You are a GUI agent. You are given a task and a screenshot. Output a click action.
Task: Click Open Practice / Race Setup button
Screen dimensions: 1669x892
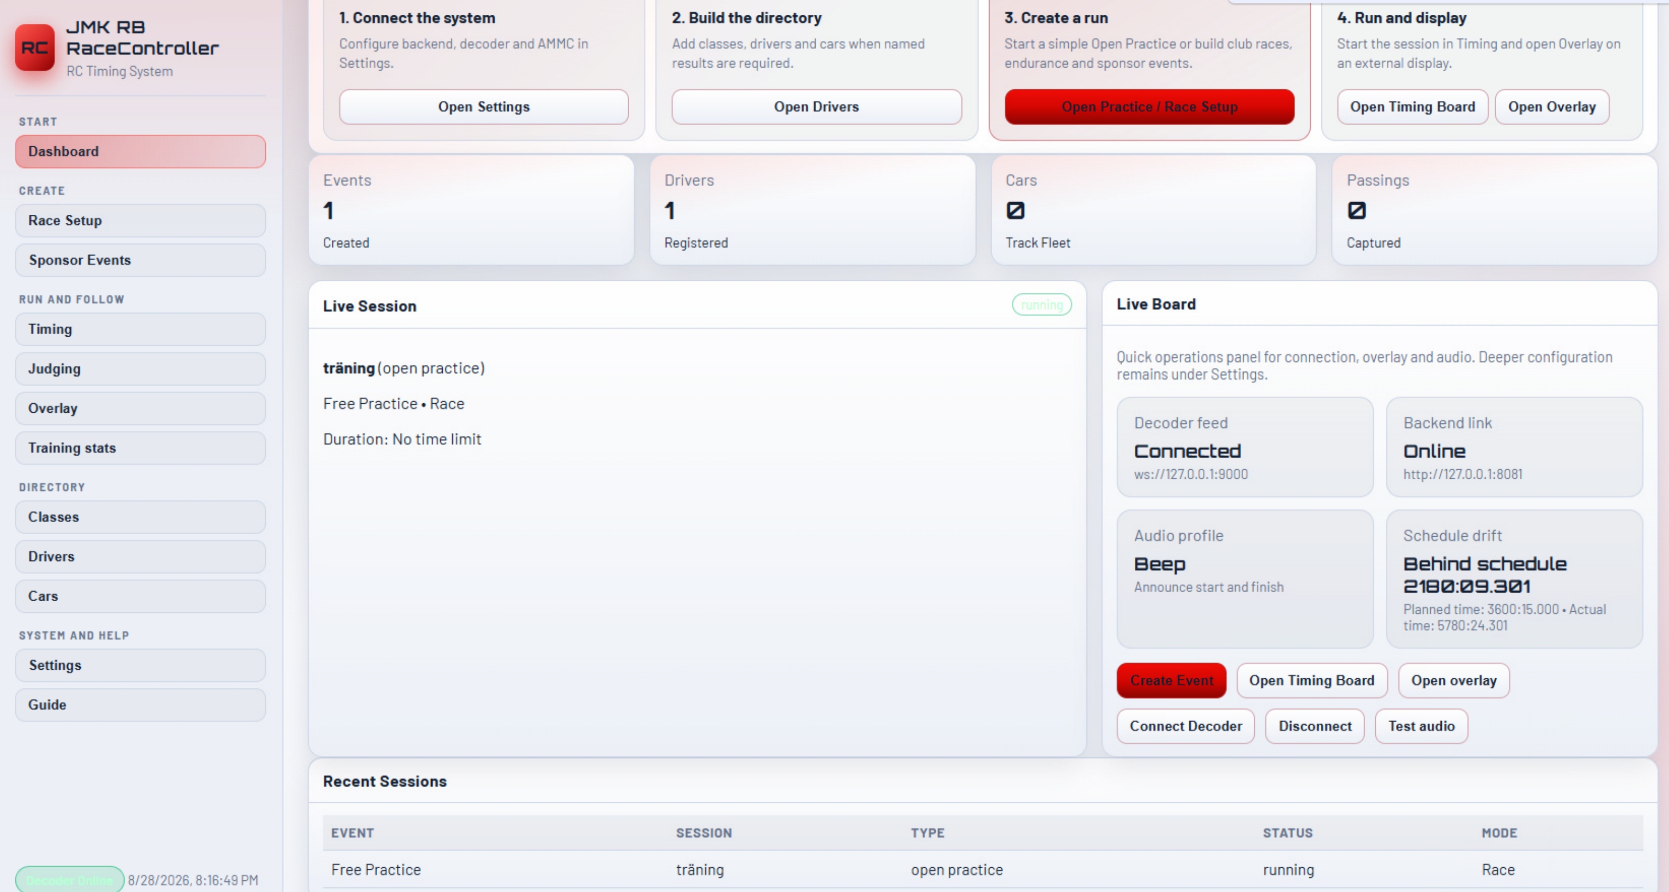point(1149,107)
